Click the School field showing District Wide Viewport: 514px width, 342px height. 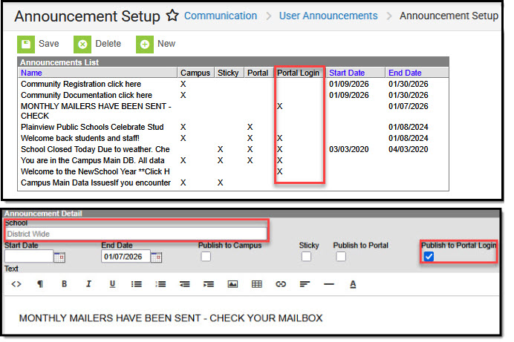(136, 234)
